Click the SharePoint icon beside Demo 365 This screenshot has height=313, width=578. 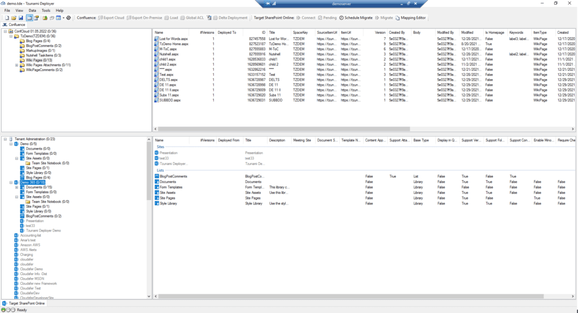tap(16, 182)
